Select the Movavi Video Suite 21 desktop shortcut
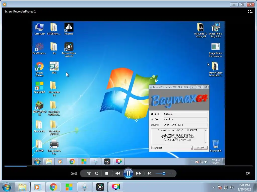Screen dimensions: 257x192 pos(69,50)
